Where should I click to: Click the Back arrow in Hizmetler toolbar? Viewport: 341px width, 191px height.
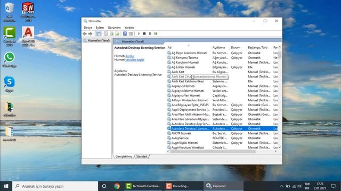point(85,33)
